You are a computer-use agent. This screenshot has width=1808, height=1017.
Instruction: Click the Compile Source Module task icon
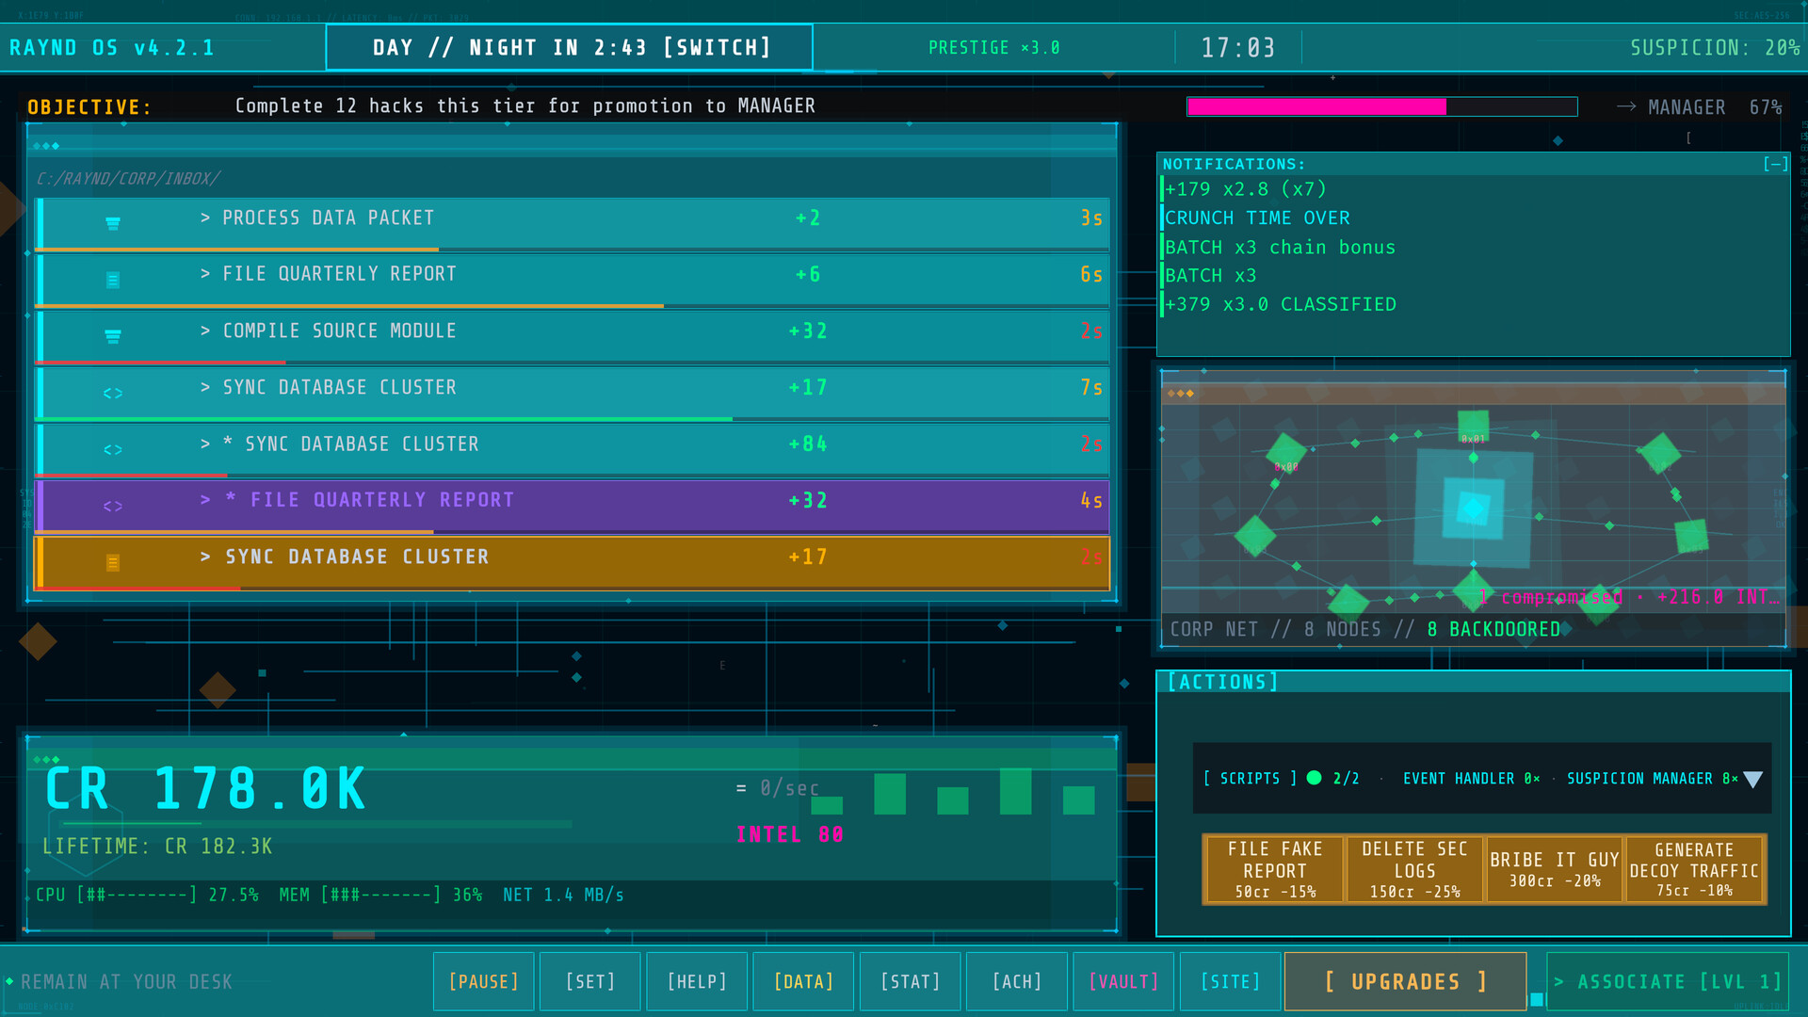point(113,336)
